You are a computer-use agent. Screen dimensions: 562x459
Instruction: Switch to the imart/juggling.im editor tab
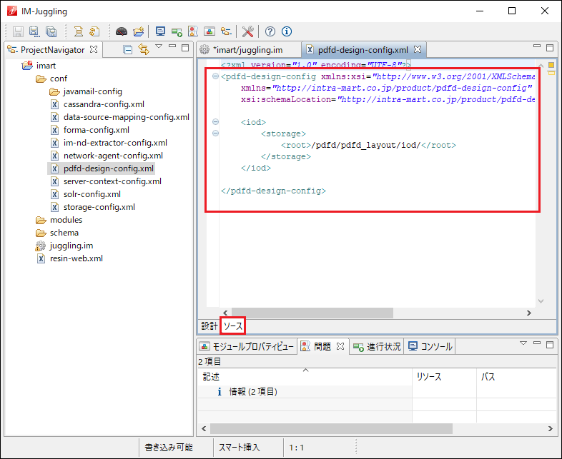[247, 50]
